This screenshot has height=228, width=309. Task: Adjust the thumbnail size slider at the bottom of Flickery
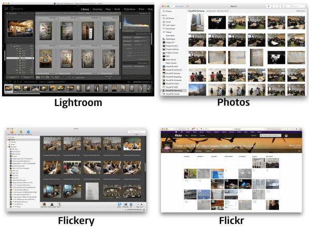135,210
